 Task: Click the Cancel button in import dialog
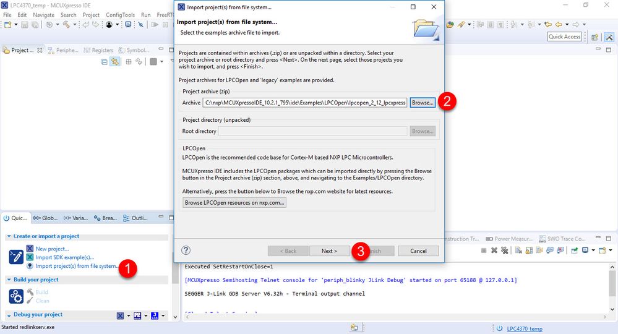pyautogui.click(x=418, y=251)
